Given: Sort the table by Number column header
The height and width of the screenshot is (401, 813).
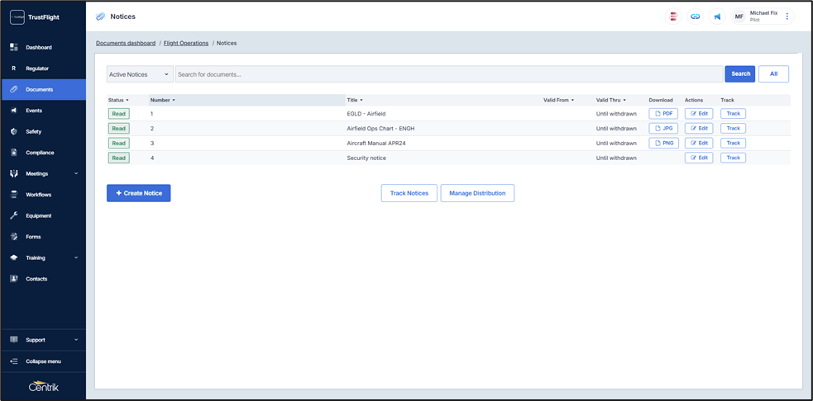Looking at the screenshot, I should 162,100.
